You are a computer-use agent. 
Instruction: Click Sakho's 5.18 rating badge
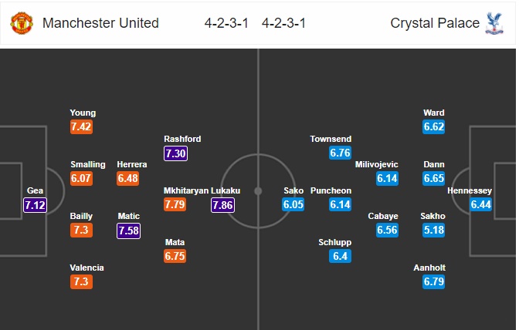point(433,231)
